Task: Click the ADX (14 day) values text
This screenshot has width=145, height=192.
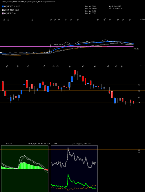Action: [x=81, y=144]
